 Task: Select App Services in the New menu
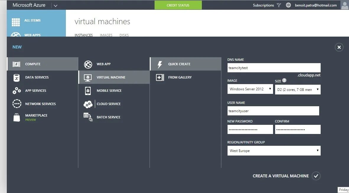click(x=43, y=91)
